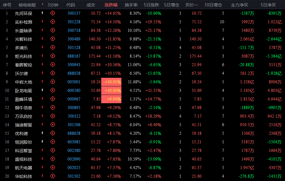Open 3-minute chart icon for 航天电器
Screen dimensions: 285x181
(53, 167)
